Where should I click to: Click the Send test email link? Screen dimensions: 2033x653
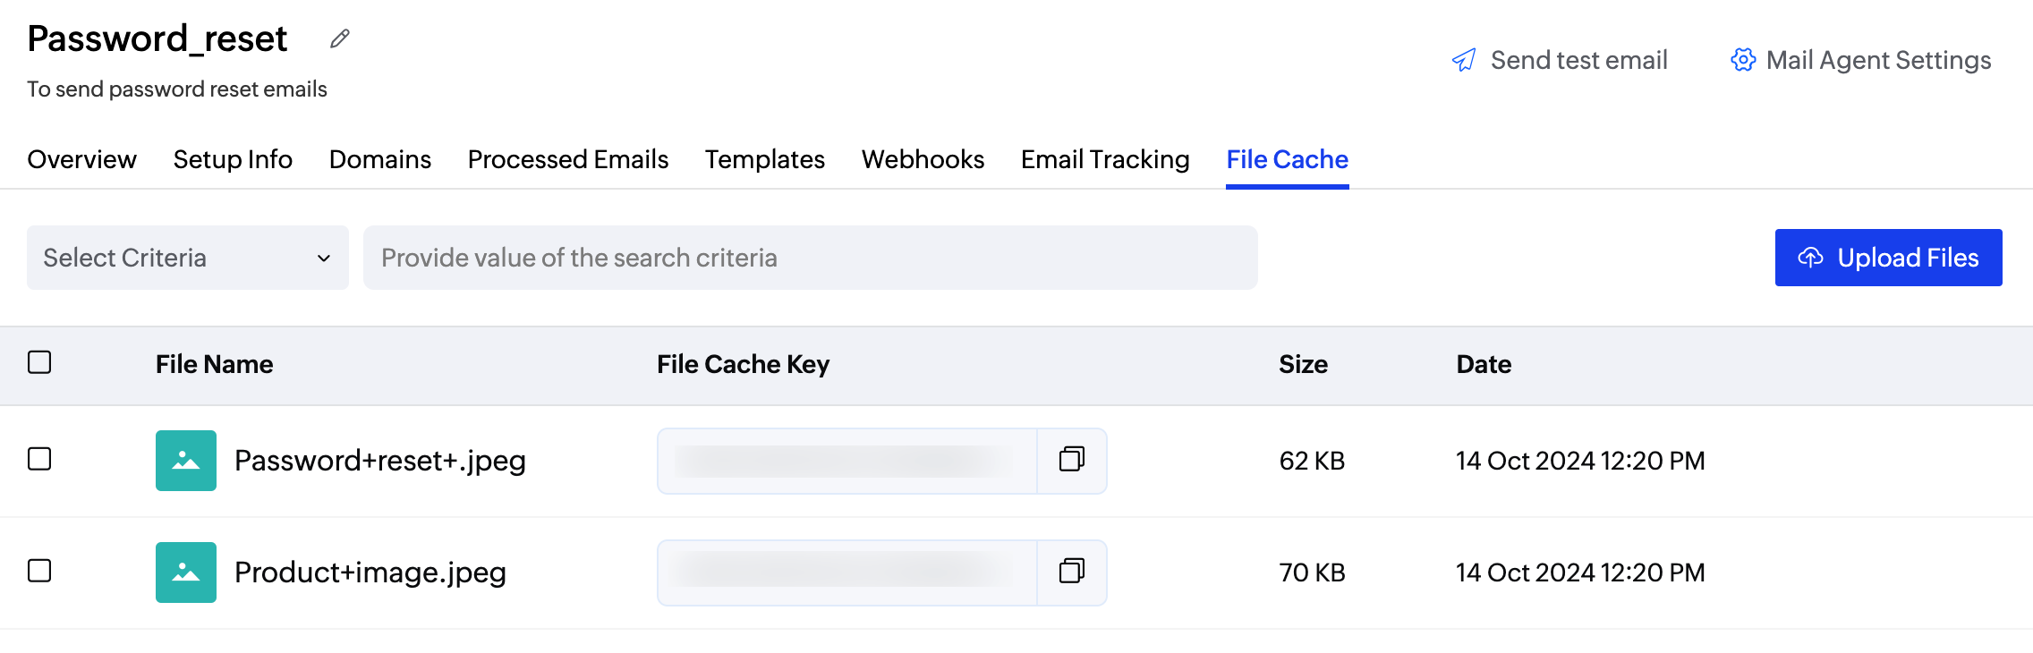tap(1578, 60)
